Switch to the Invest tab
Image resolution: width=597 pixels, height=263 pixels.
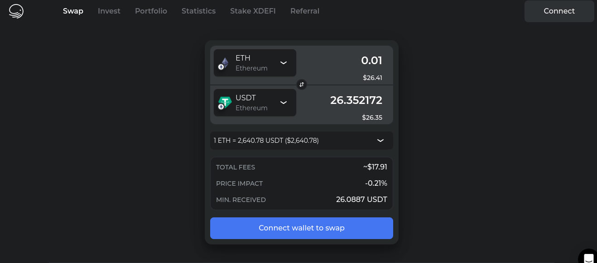point(109,11)
